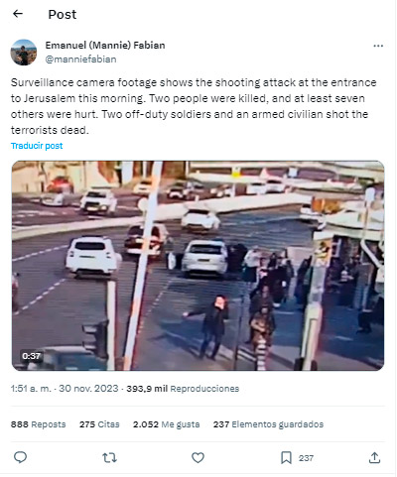View the 393,9 mil Reproducciones count
The width and height of the screenshot is (397, 477).
point(183,389)
